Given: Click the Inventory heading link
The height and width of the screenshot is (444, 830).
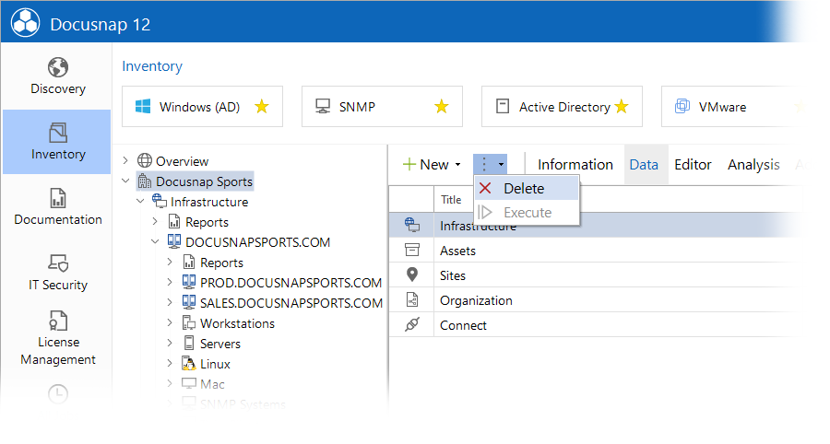Looking at the screenshot, I should click(152, 66).
